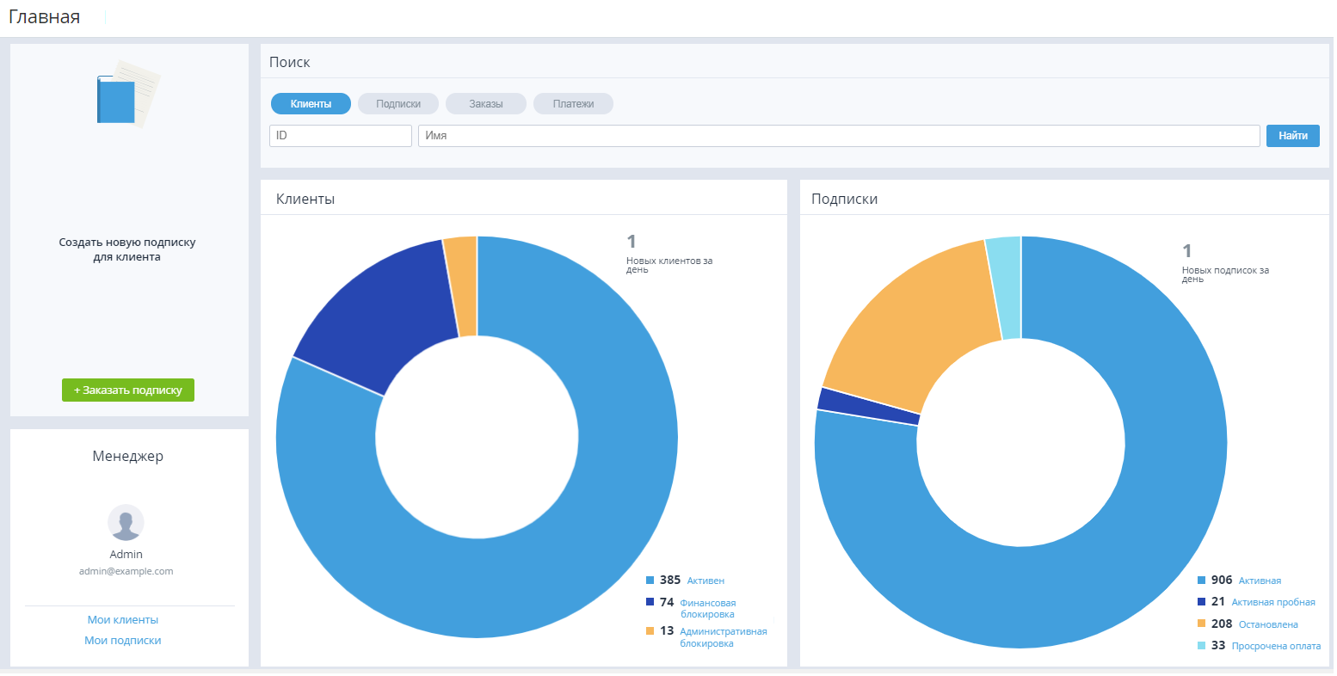Select the Клиенты search tab

point(311,104)
